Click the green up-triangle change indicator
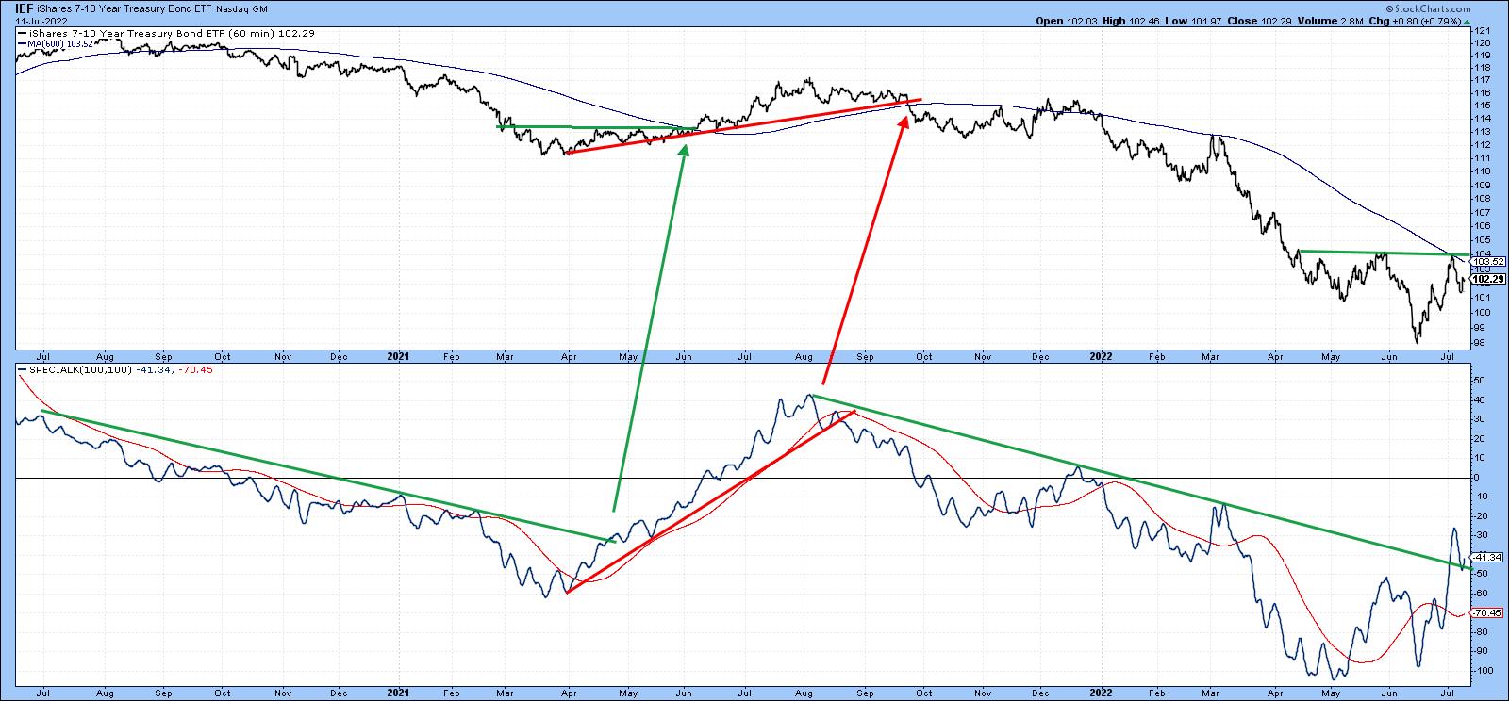1509x701 pixels. (x=1466, y=20)
